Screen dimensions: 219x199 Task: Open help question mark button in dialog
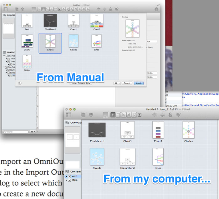click(x=20, y=83)
